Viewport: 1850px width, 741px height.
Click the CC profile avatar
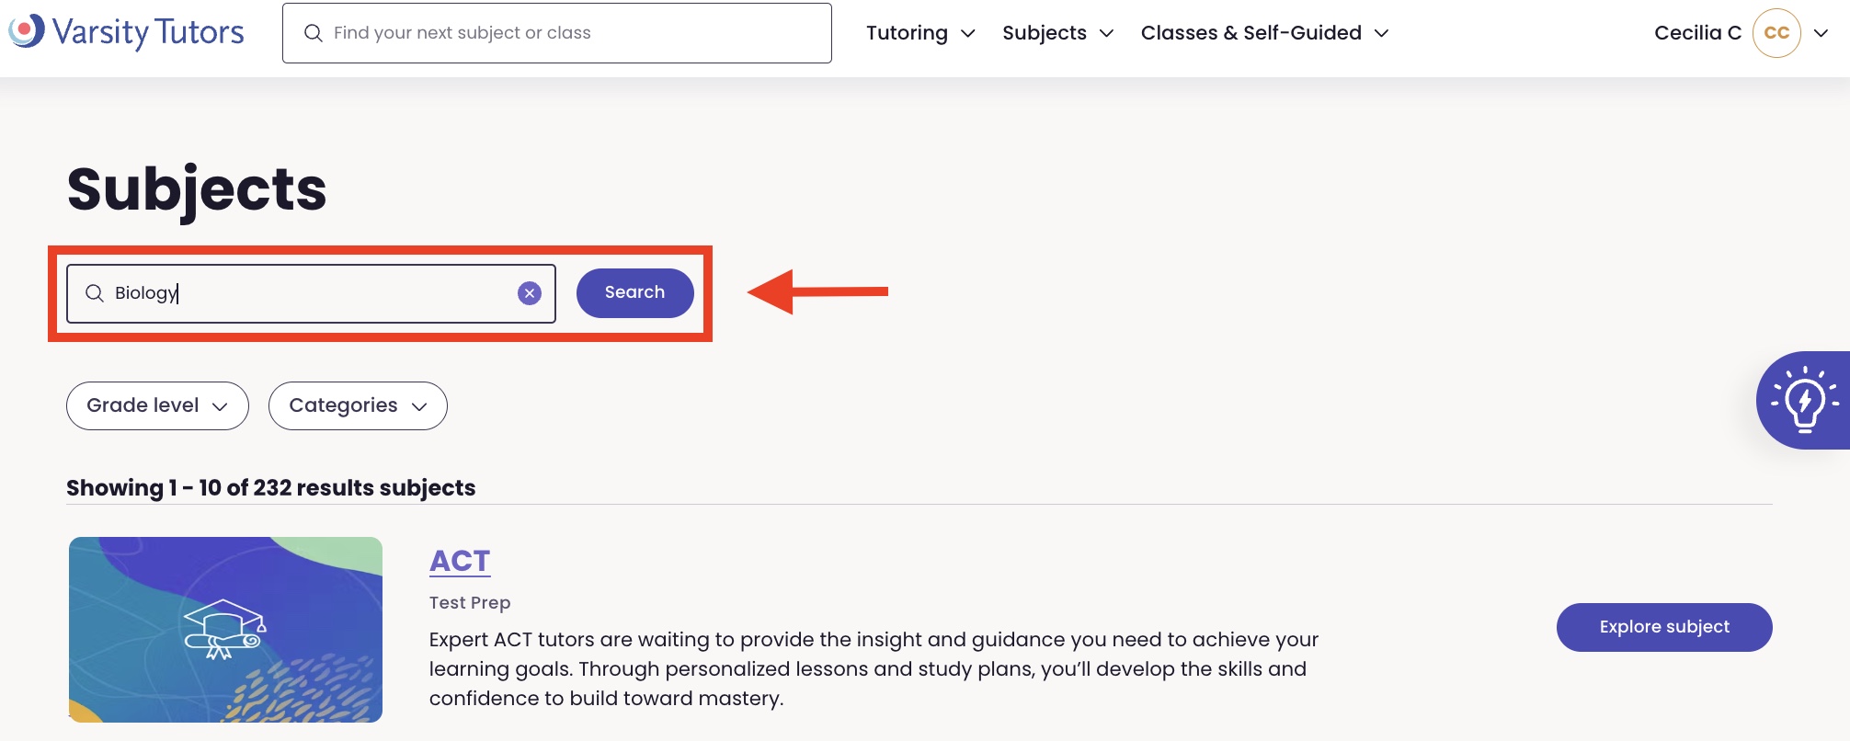click(1776, 33)
